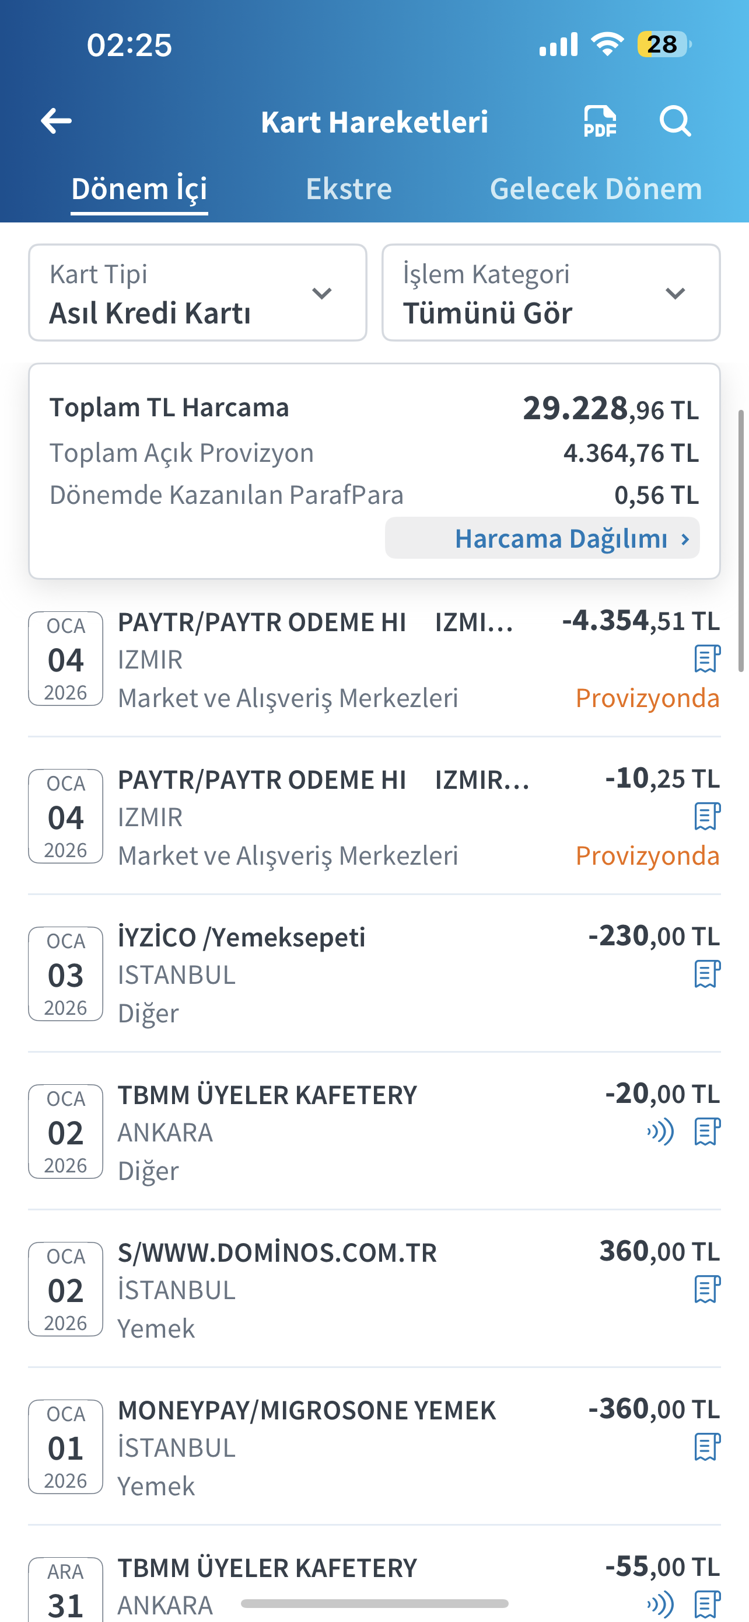
Task: Switch to the Ekstre tab
Action: [x=348, y=188]
